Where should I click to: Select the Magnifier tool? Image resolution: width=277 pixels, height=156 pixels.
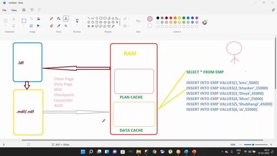(x=66, y=26)
